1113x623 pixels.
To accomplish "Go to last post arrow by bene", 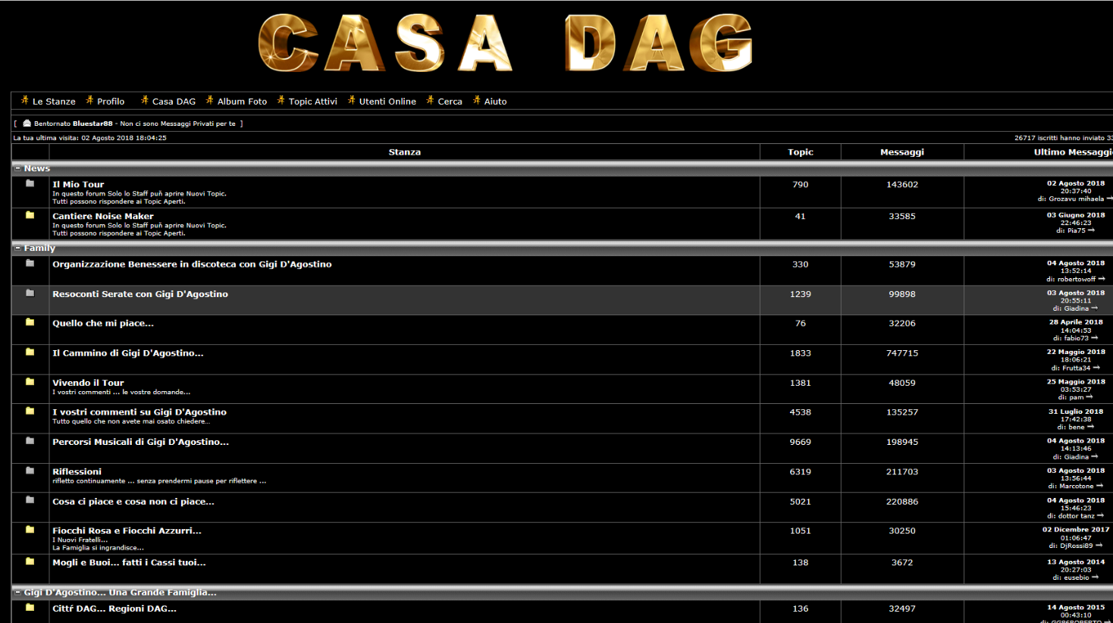I will tap(1090, 427).
